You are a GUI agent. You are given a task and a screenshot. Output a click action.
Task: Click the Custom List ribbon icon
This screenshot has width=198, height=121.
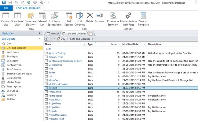[6, 19]
